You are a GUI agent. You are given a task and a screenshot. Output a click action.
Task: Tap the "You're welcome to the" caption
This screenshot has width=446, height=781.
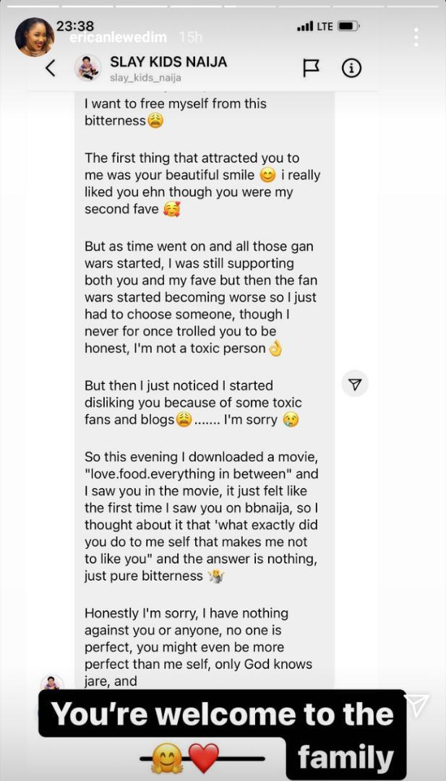(223, 714)
